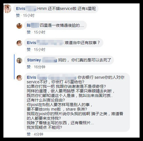Click the 15小时 timestamp under 陈's reply
Viewport: 143px width, 141px height.
click(x=40, y=32)
